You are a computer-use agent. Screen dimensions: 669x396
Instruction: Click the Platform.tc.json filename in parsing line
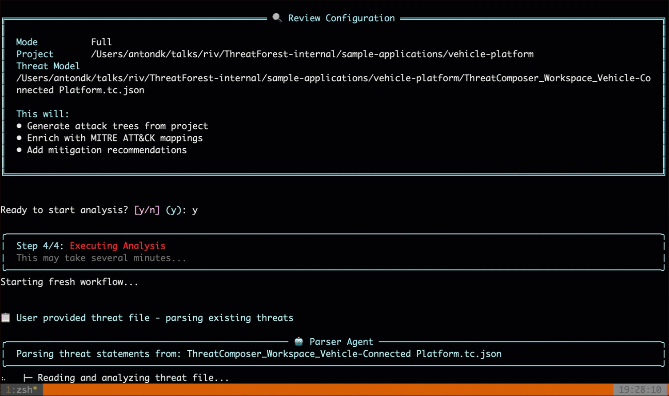(458, 354)
